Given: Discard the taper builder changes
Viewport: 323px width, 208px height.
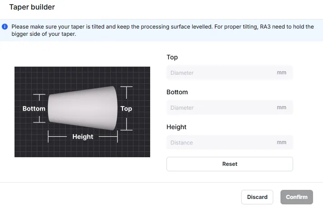Looking at the screenshot, I should coord(257,197).
